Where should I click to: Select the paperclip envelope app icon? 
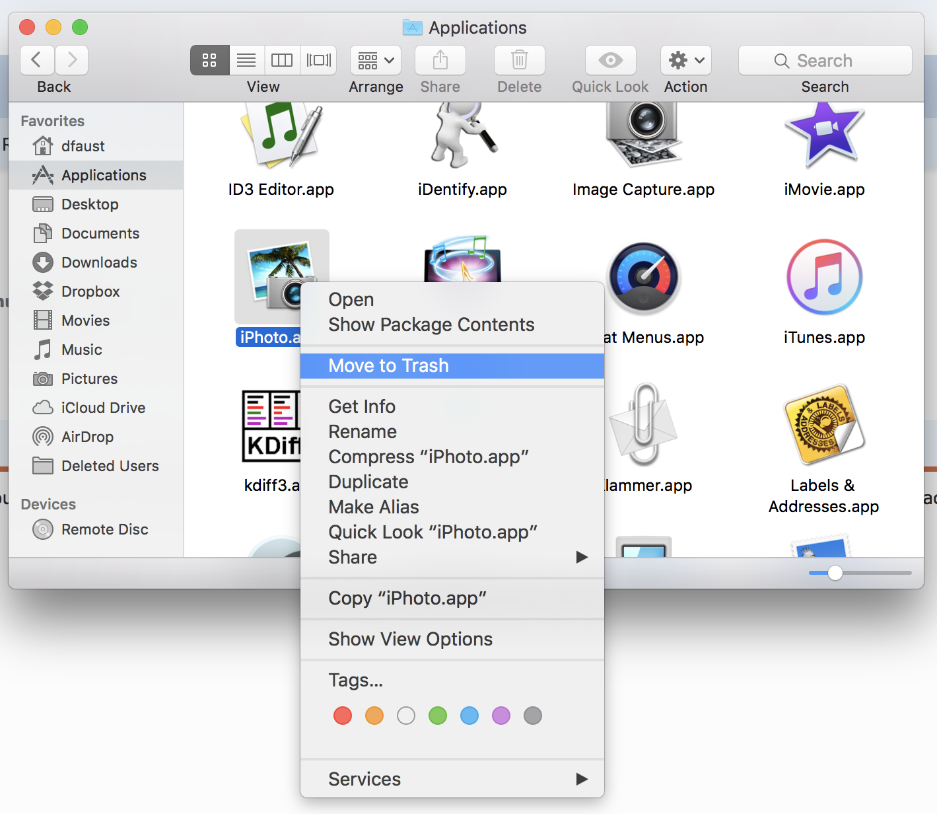coord(643,425)
